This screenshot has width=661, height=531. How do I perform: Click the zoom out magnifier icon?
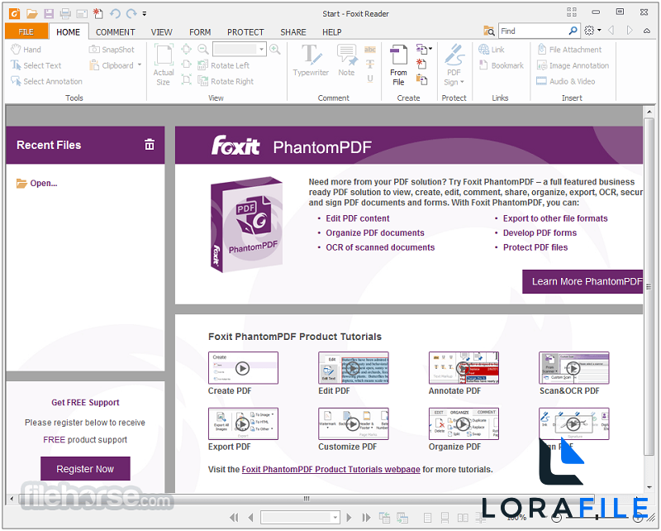[202, 49]
